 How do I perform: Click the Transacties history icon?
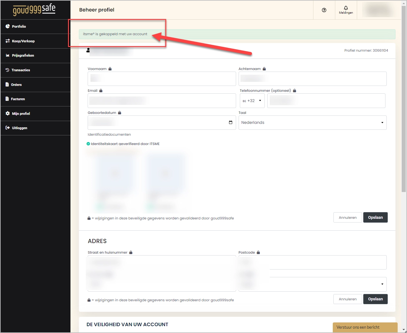(x=7, y=70)
